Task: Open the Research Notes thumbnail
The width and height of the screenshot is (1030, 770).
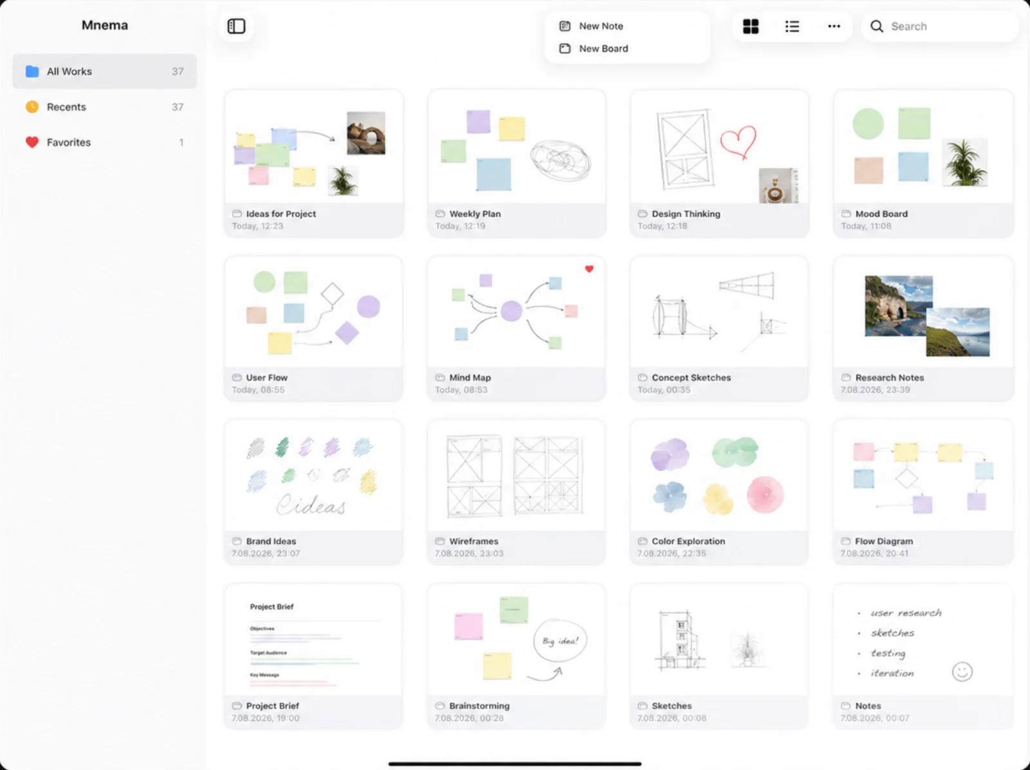Action: coord(923,312)
